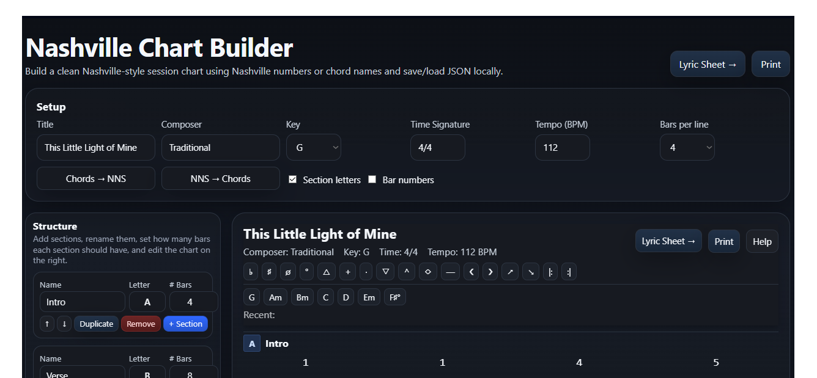Screen dimensions: 817x378
Task: Click the Composer field
Action: 221,147
